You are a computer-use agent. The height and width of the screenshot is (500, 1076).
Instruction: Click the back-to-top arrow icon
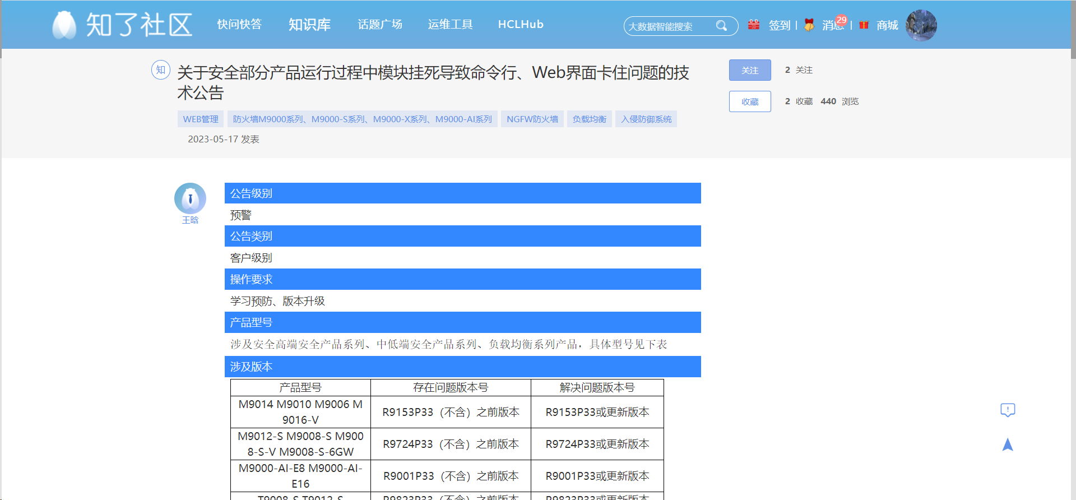1008,445
